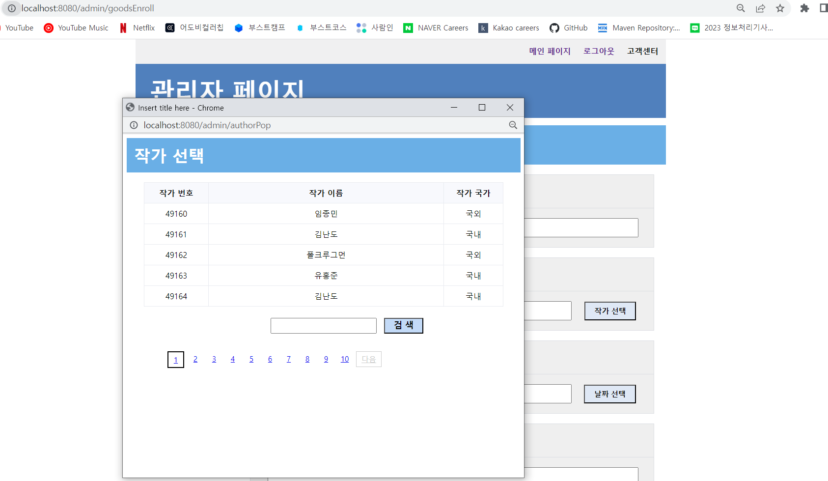Go to 메인 페이지 link
This screenshot has width=828, height=481.
[550, 51]
